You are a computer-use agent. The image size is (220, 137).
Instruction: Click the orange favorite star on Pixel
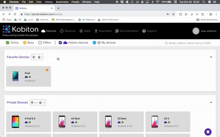(47, 70)
